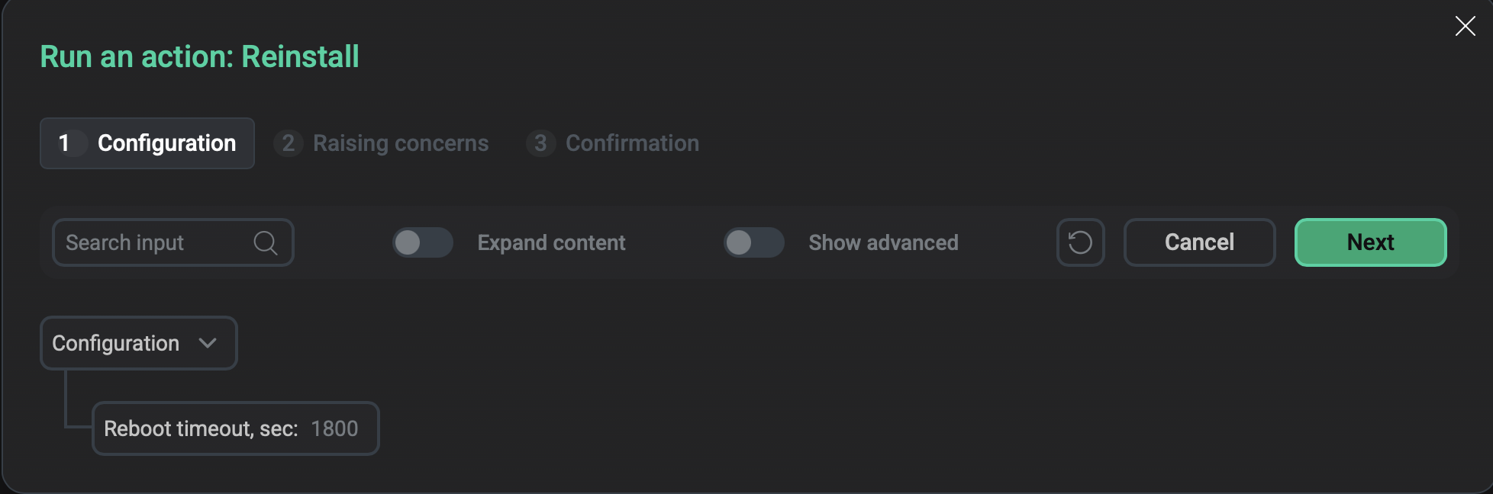The width and height of the screenshot is (1493, 494).
Task: Click the "Show advanced" label text
Action: pyautogui.click(x=883, y=242)
